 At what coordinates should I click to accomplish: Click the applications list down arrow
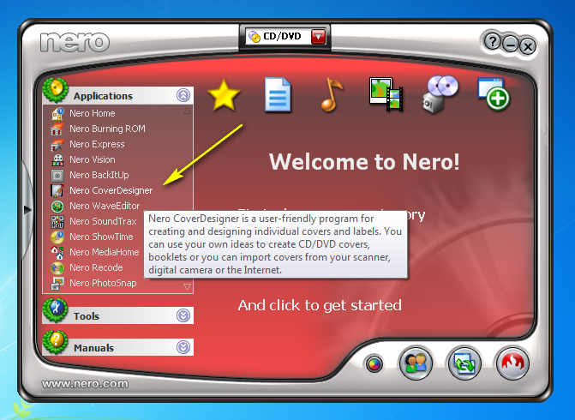click(x=187, y=287)
